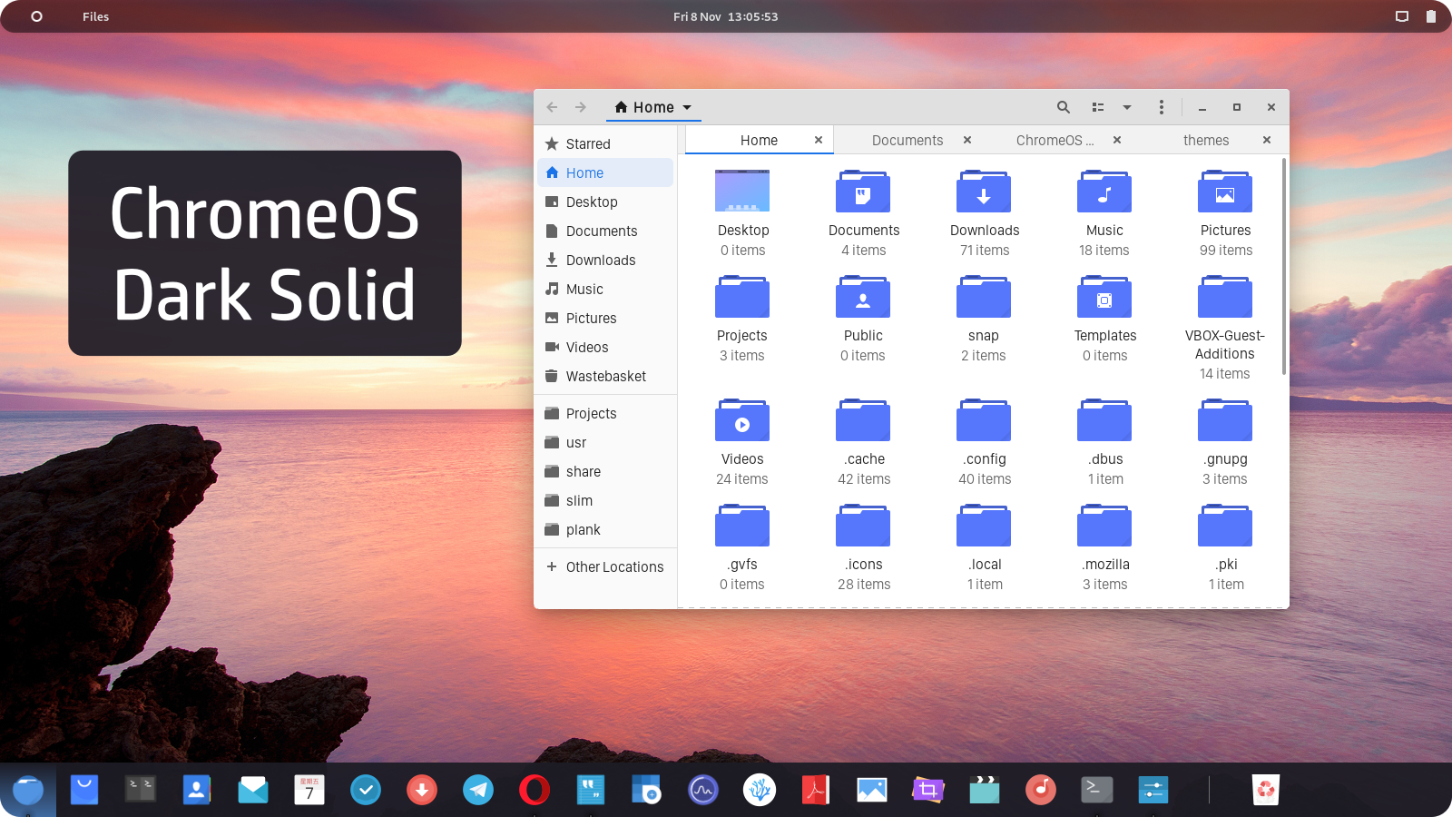
Task: Open Videos in the sidebar
Action: tap(605, 347)
